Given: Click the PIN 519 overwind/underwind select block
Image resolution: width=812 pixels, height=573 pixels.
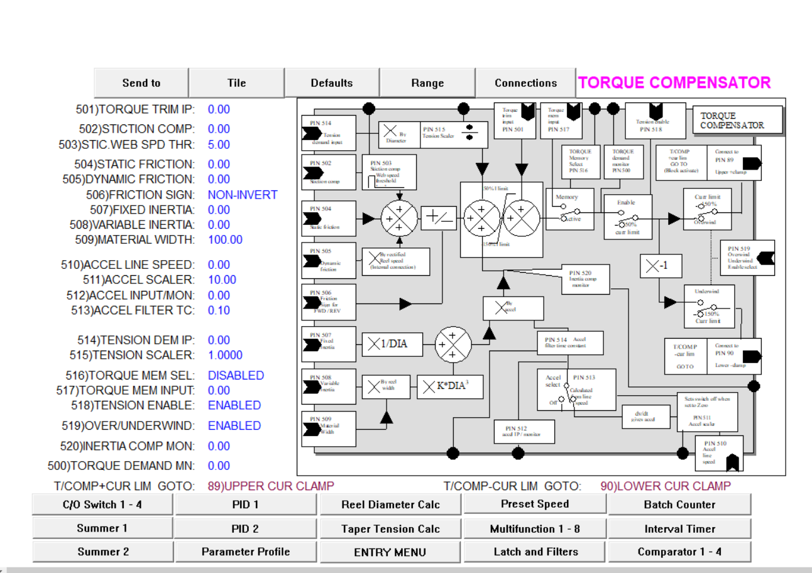Looking at the screenshot, I should tap(747, 258).
